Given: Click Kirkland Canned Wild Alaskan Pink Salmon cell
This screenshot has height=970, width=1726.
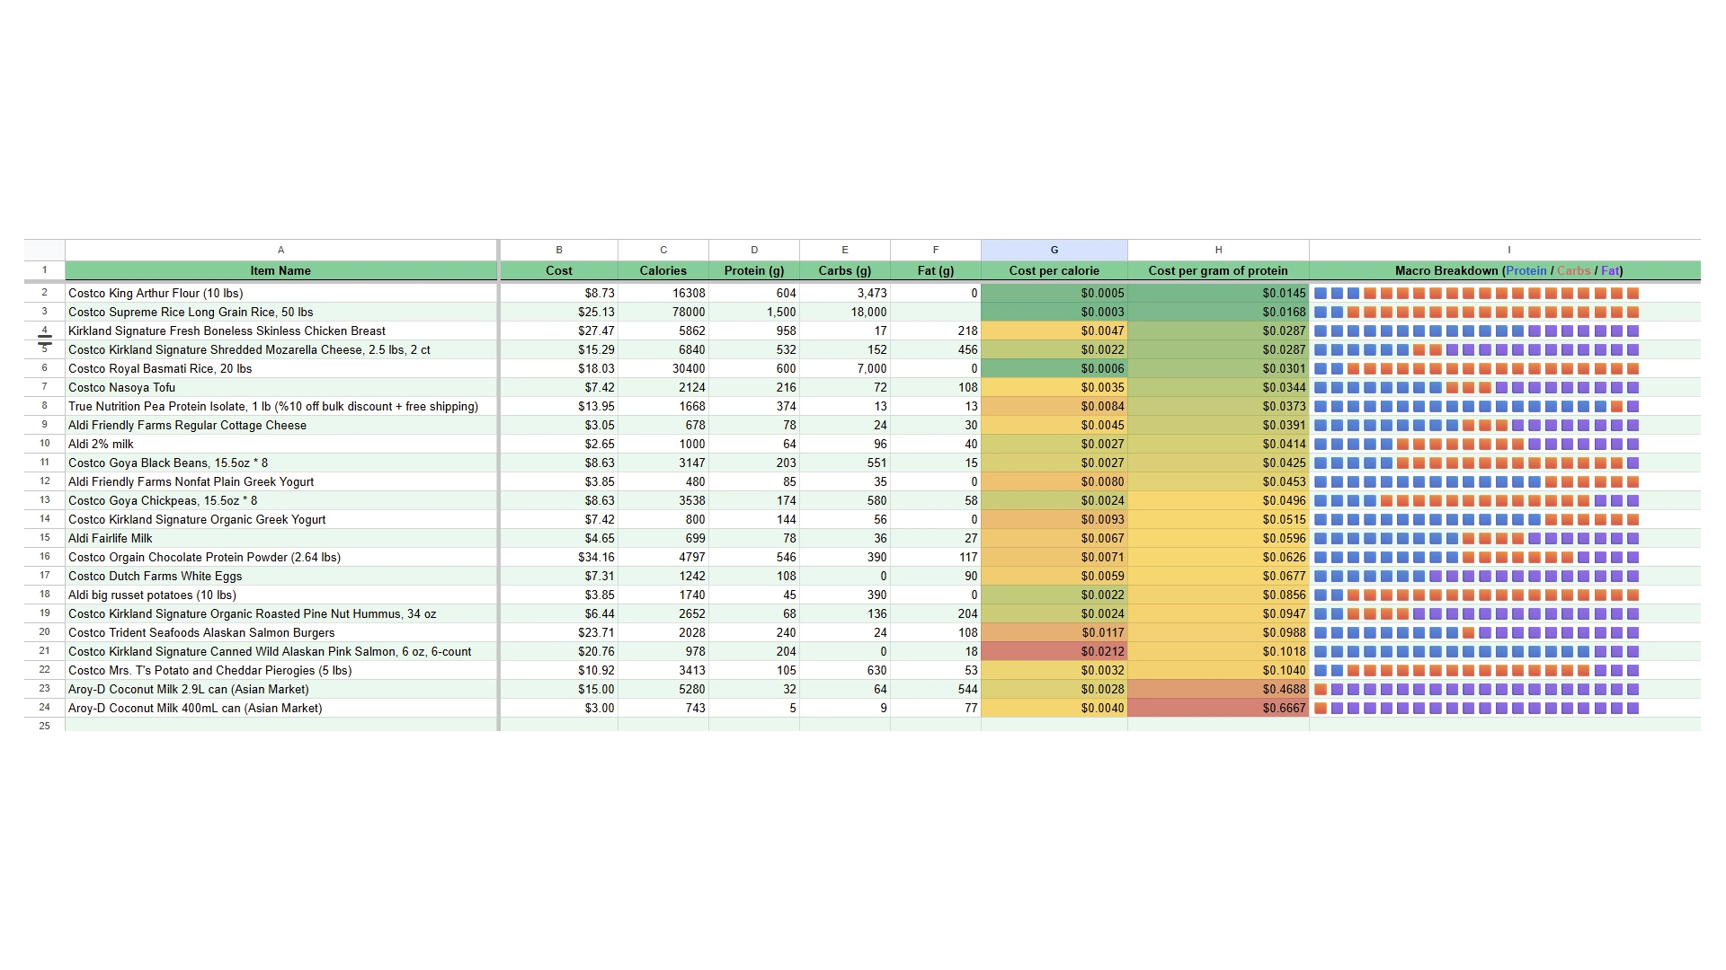Looking at the screenshot, I should click(x=280, y=651).
